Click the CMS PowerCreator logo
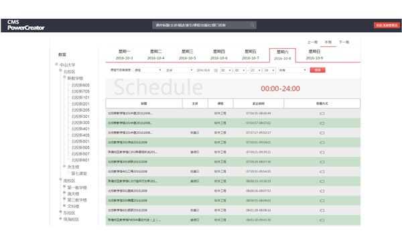402x247 pixels. 25,25
